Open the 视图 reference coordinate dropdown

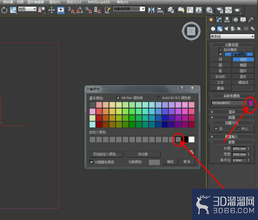pyautogui.click(x=27, y=9)
